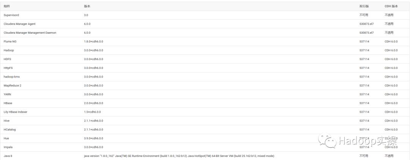The width and height of the screenshot is (410, 160).
Task: Select the Impala component name
Action: [x=8, y=147]
